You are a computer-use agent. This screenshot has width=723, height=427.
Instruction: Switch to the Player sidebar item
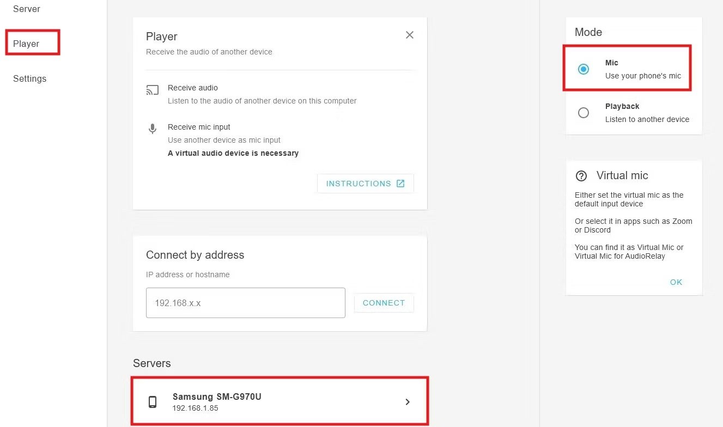27,44
